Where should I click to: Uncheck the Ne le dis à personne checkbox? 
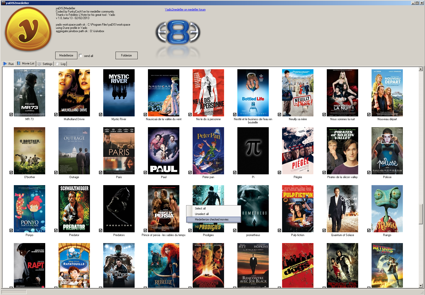coord(190,114)
